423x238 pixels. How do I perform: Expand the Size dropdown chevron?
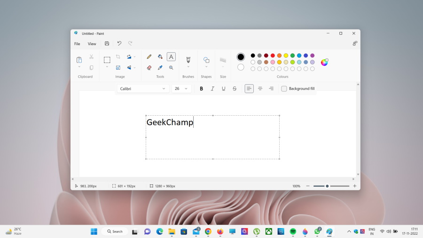[223, 67]
